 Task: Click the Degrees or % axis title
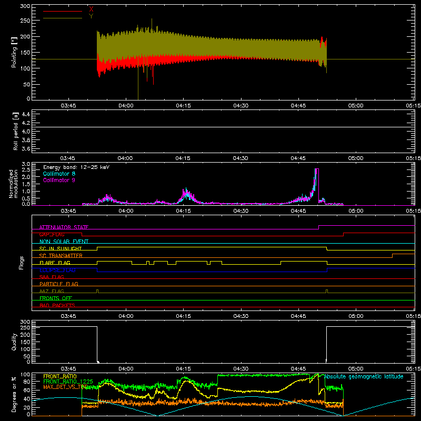coord(14,394)
